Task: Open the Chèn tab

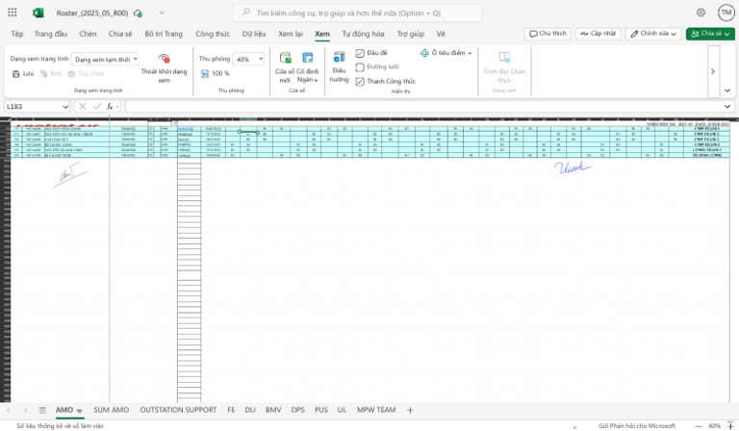Action: pyautogui.click(x=88, y=34)
